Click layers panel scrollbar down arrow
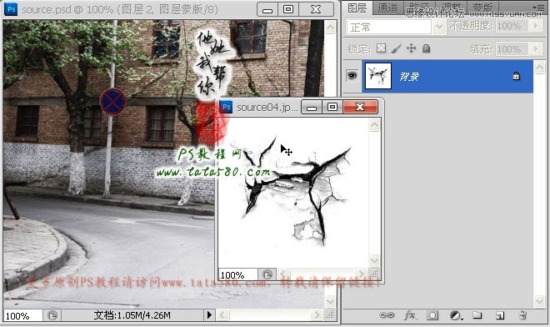This screenshot has height=327, width=550. point(539,301)
